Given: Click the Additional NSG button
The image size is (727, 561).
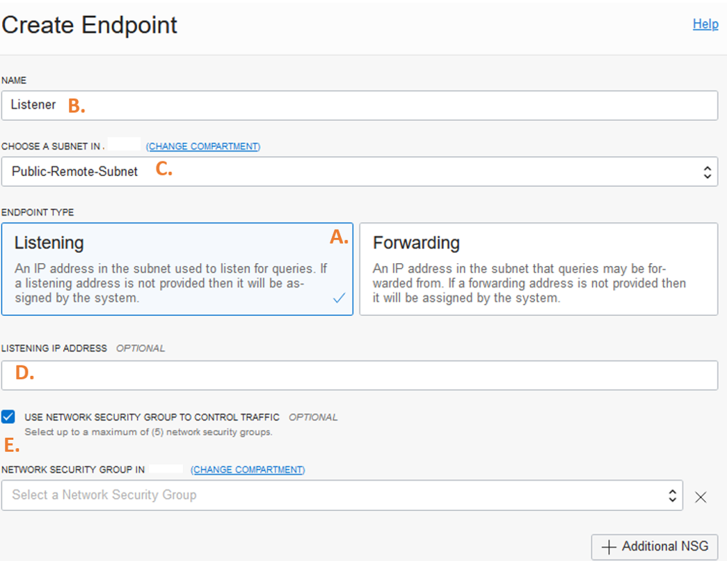Looking at the screenshot, I should 654,546.
